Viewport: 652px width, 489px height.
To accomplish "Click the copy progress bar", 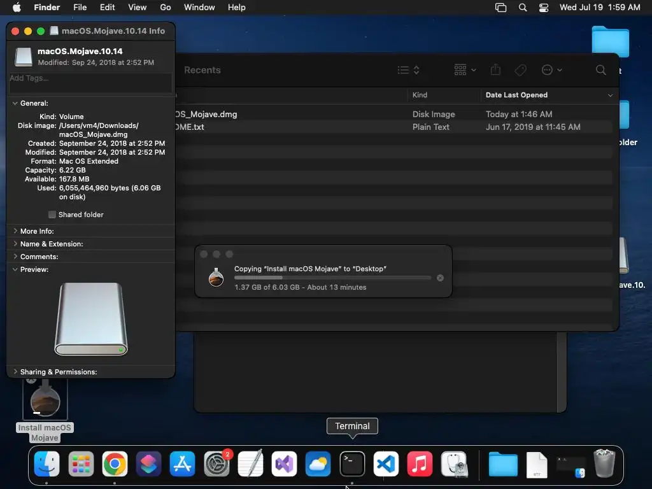I will 332,278.
